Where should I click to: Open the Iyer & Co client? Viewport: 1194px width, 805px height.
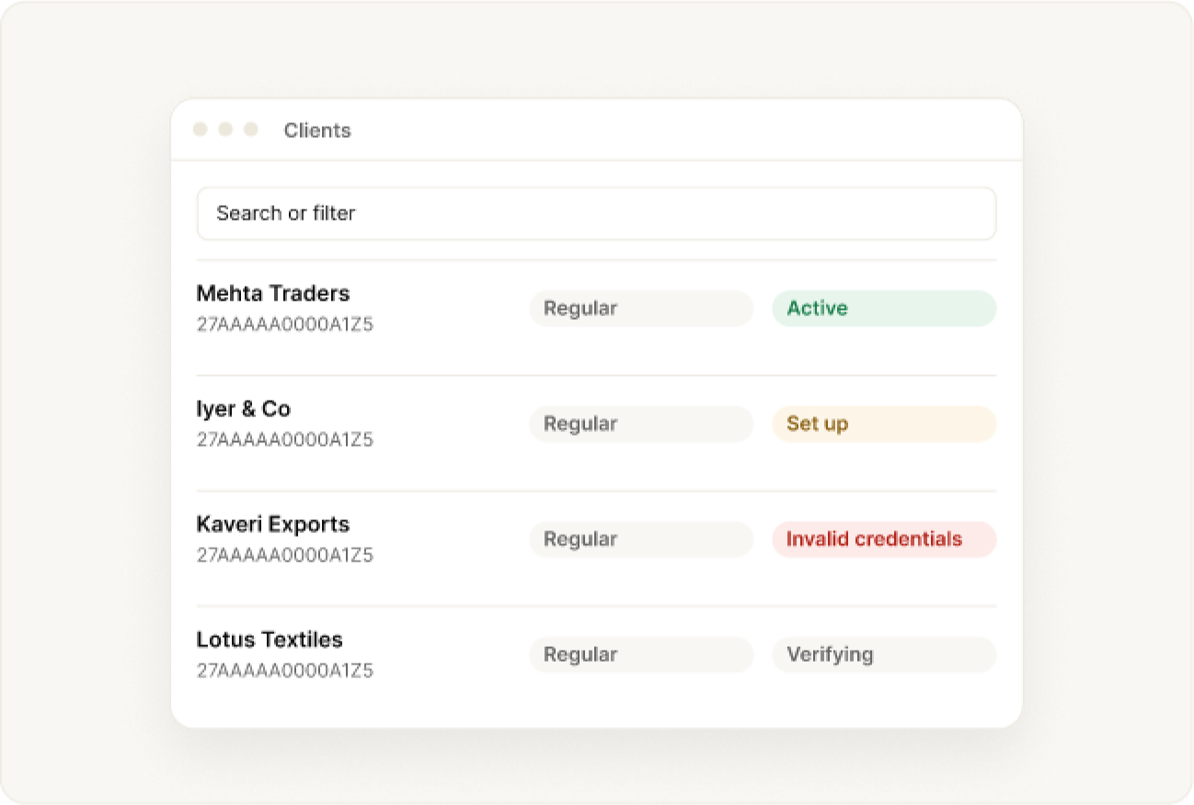[x=244, y=409]
